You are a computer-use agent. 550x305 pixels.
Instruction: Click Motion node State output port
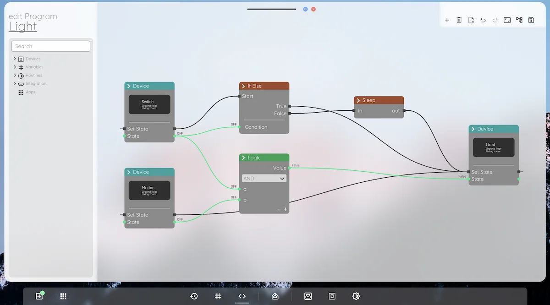coord(175,222)
